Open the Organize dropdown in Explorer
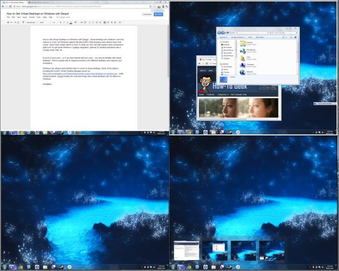Image resolution: width=339 pixels, height=271 pixels. 224,37
